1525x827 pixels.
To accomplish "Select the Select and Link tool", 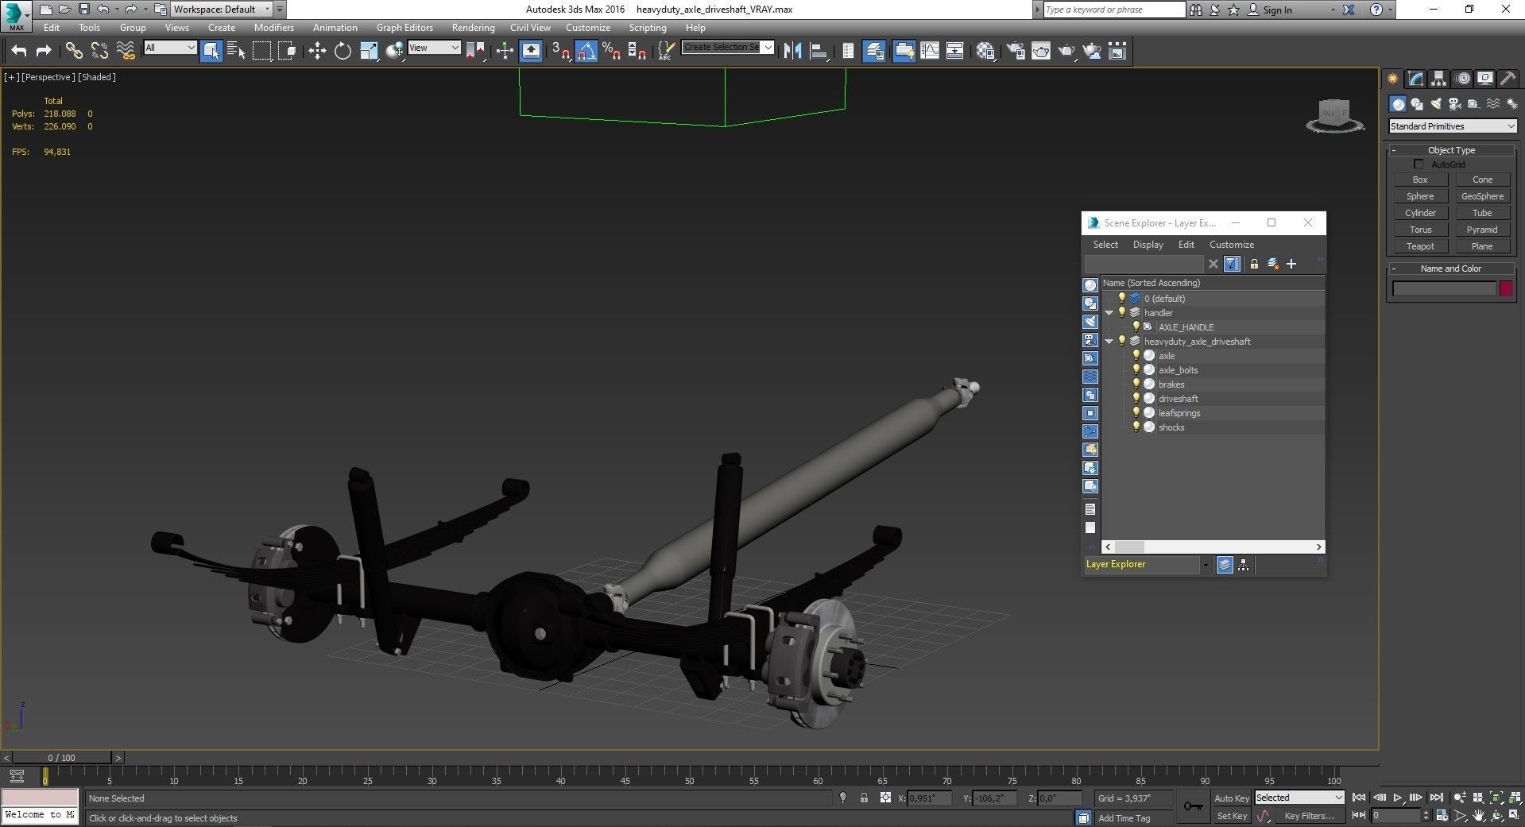I will 74,51.
